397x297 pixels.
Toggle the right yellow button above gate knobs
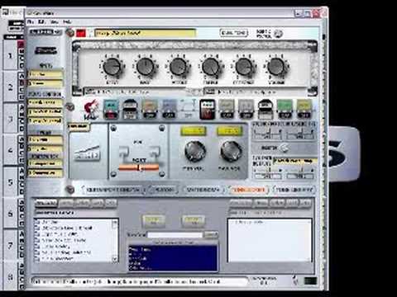coord(230,131)
